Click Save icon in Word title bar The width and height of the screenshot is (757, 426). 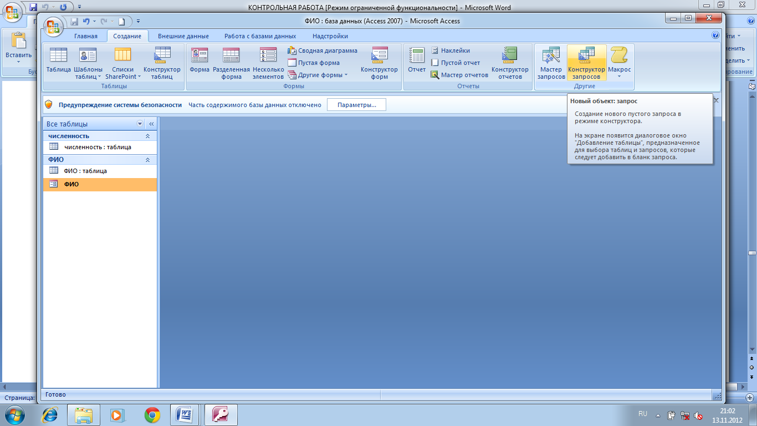[33, 8]
